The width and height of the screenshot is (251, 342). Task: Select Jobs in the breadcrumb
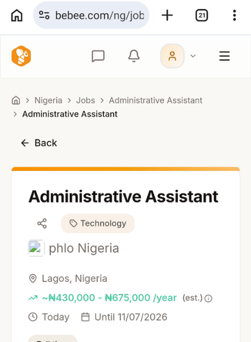coord(85,101)
